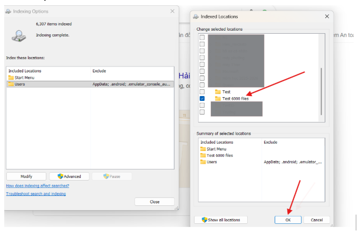Click the Users row exclude text in Indexing Options
Screen dimensions: 359x236
[131, 84]
